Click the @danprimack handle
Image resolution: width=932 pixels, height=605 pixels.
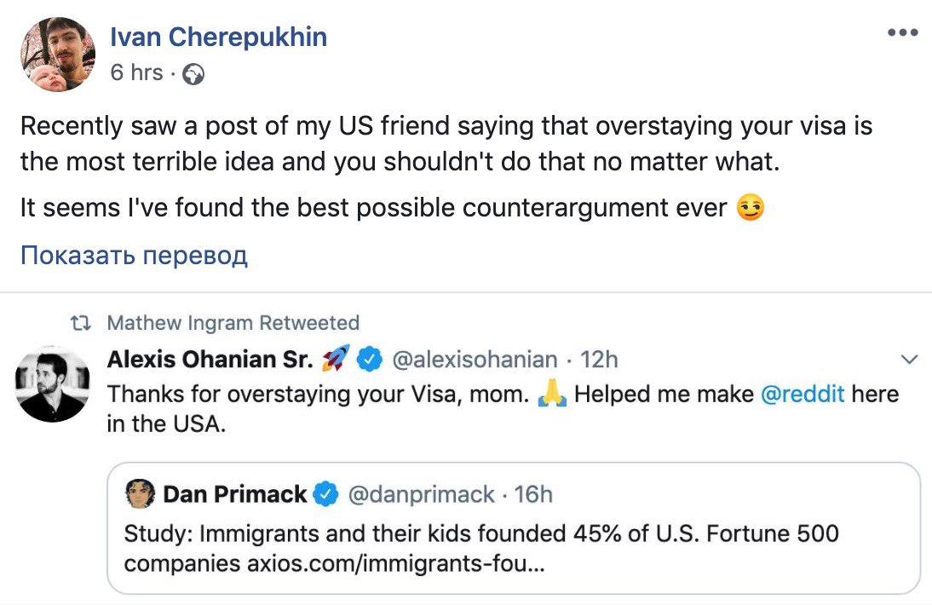point(422,494)
